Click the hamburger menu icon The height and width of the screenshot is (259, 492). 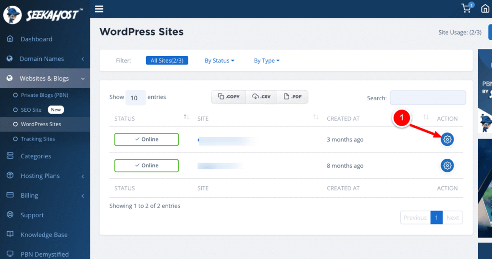pyautogui.click(x=99, y=9)
